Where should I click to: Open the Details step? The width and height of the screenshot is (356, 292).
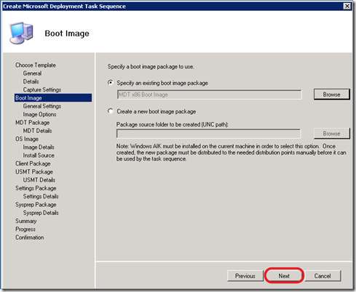coord(31,81)
